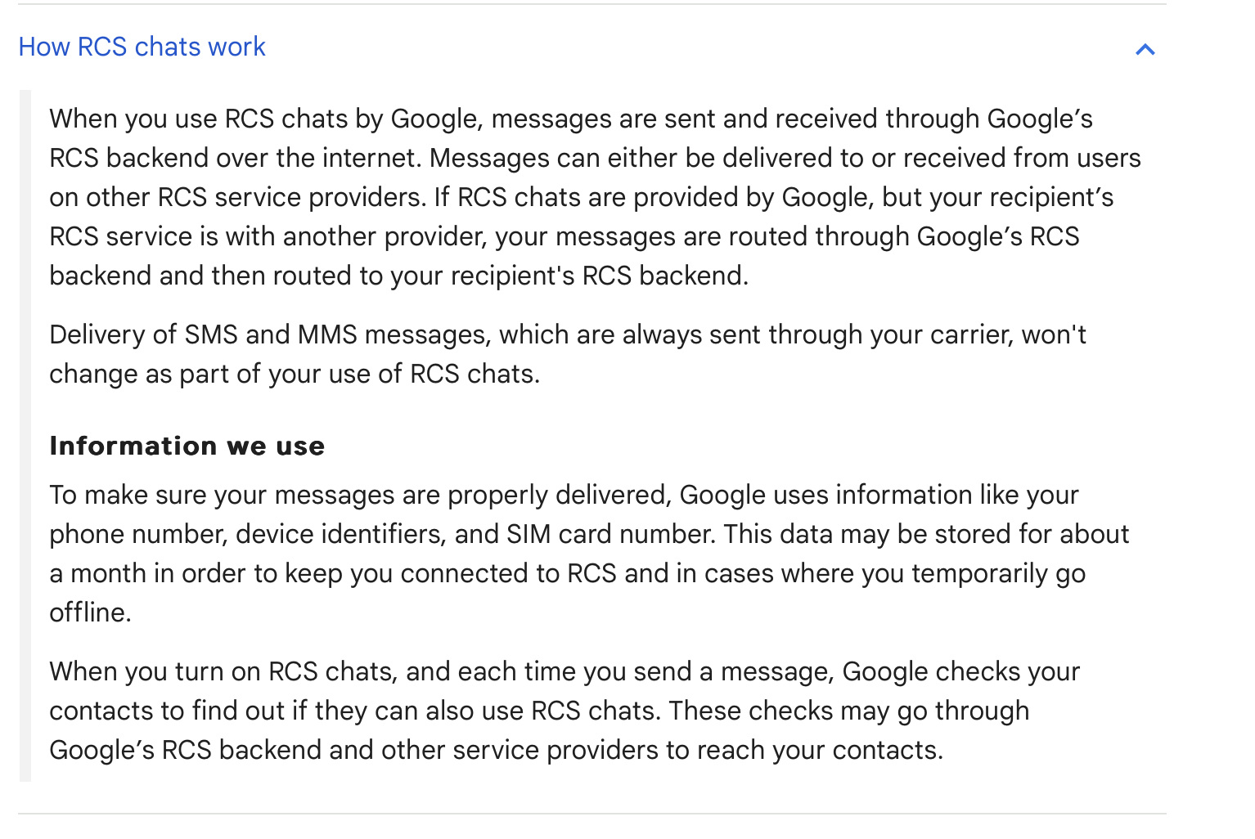Click the horizontal divider below the section
The image size is (1255, 839).
point(592,814)
